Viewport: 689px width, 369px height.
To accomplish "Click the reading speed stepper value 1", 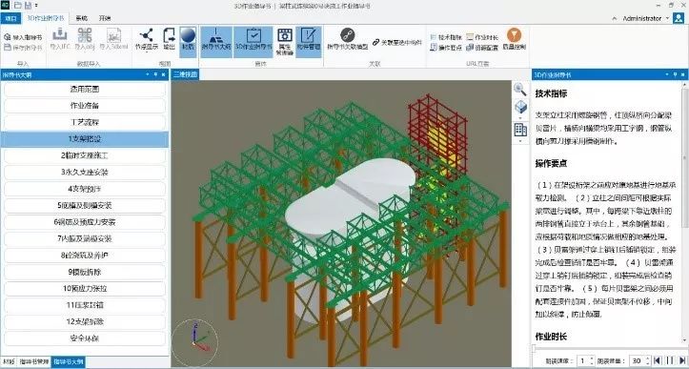I will click(582, 360).
